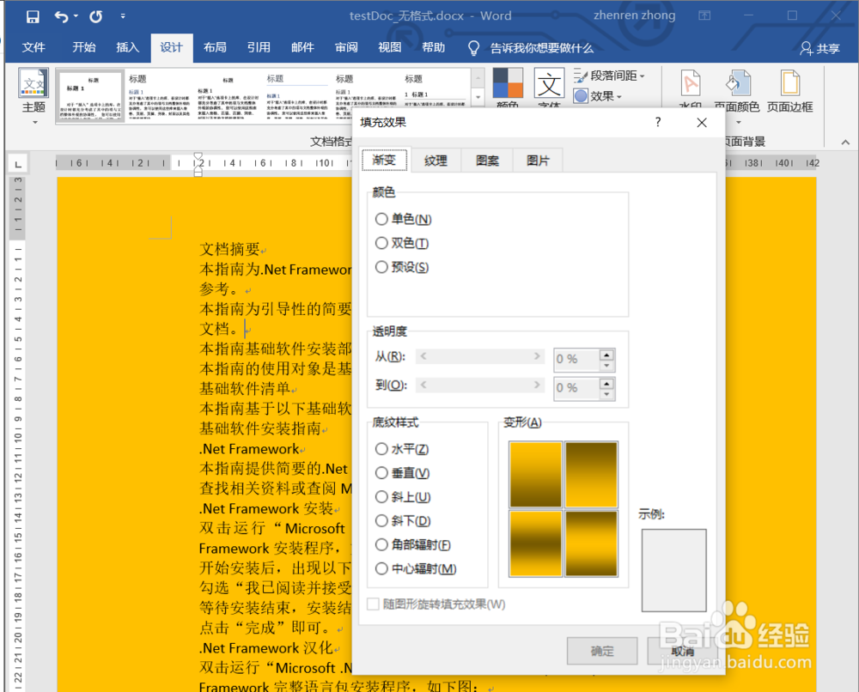Switch to the 帮助 Help tab
The width and height of the screenshot is (859, 692).
pos(433,47)
